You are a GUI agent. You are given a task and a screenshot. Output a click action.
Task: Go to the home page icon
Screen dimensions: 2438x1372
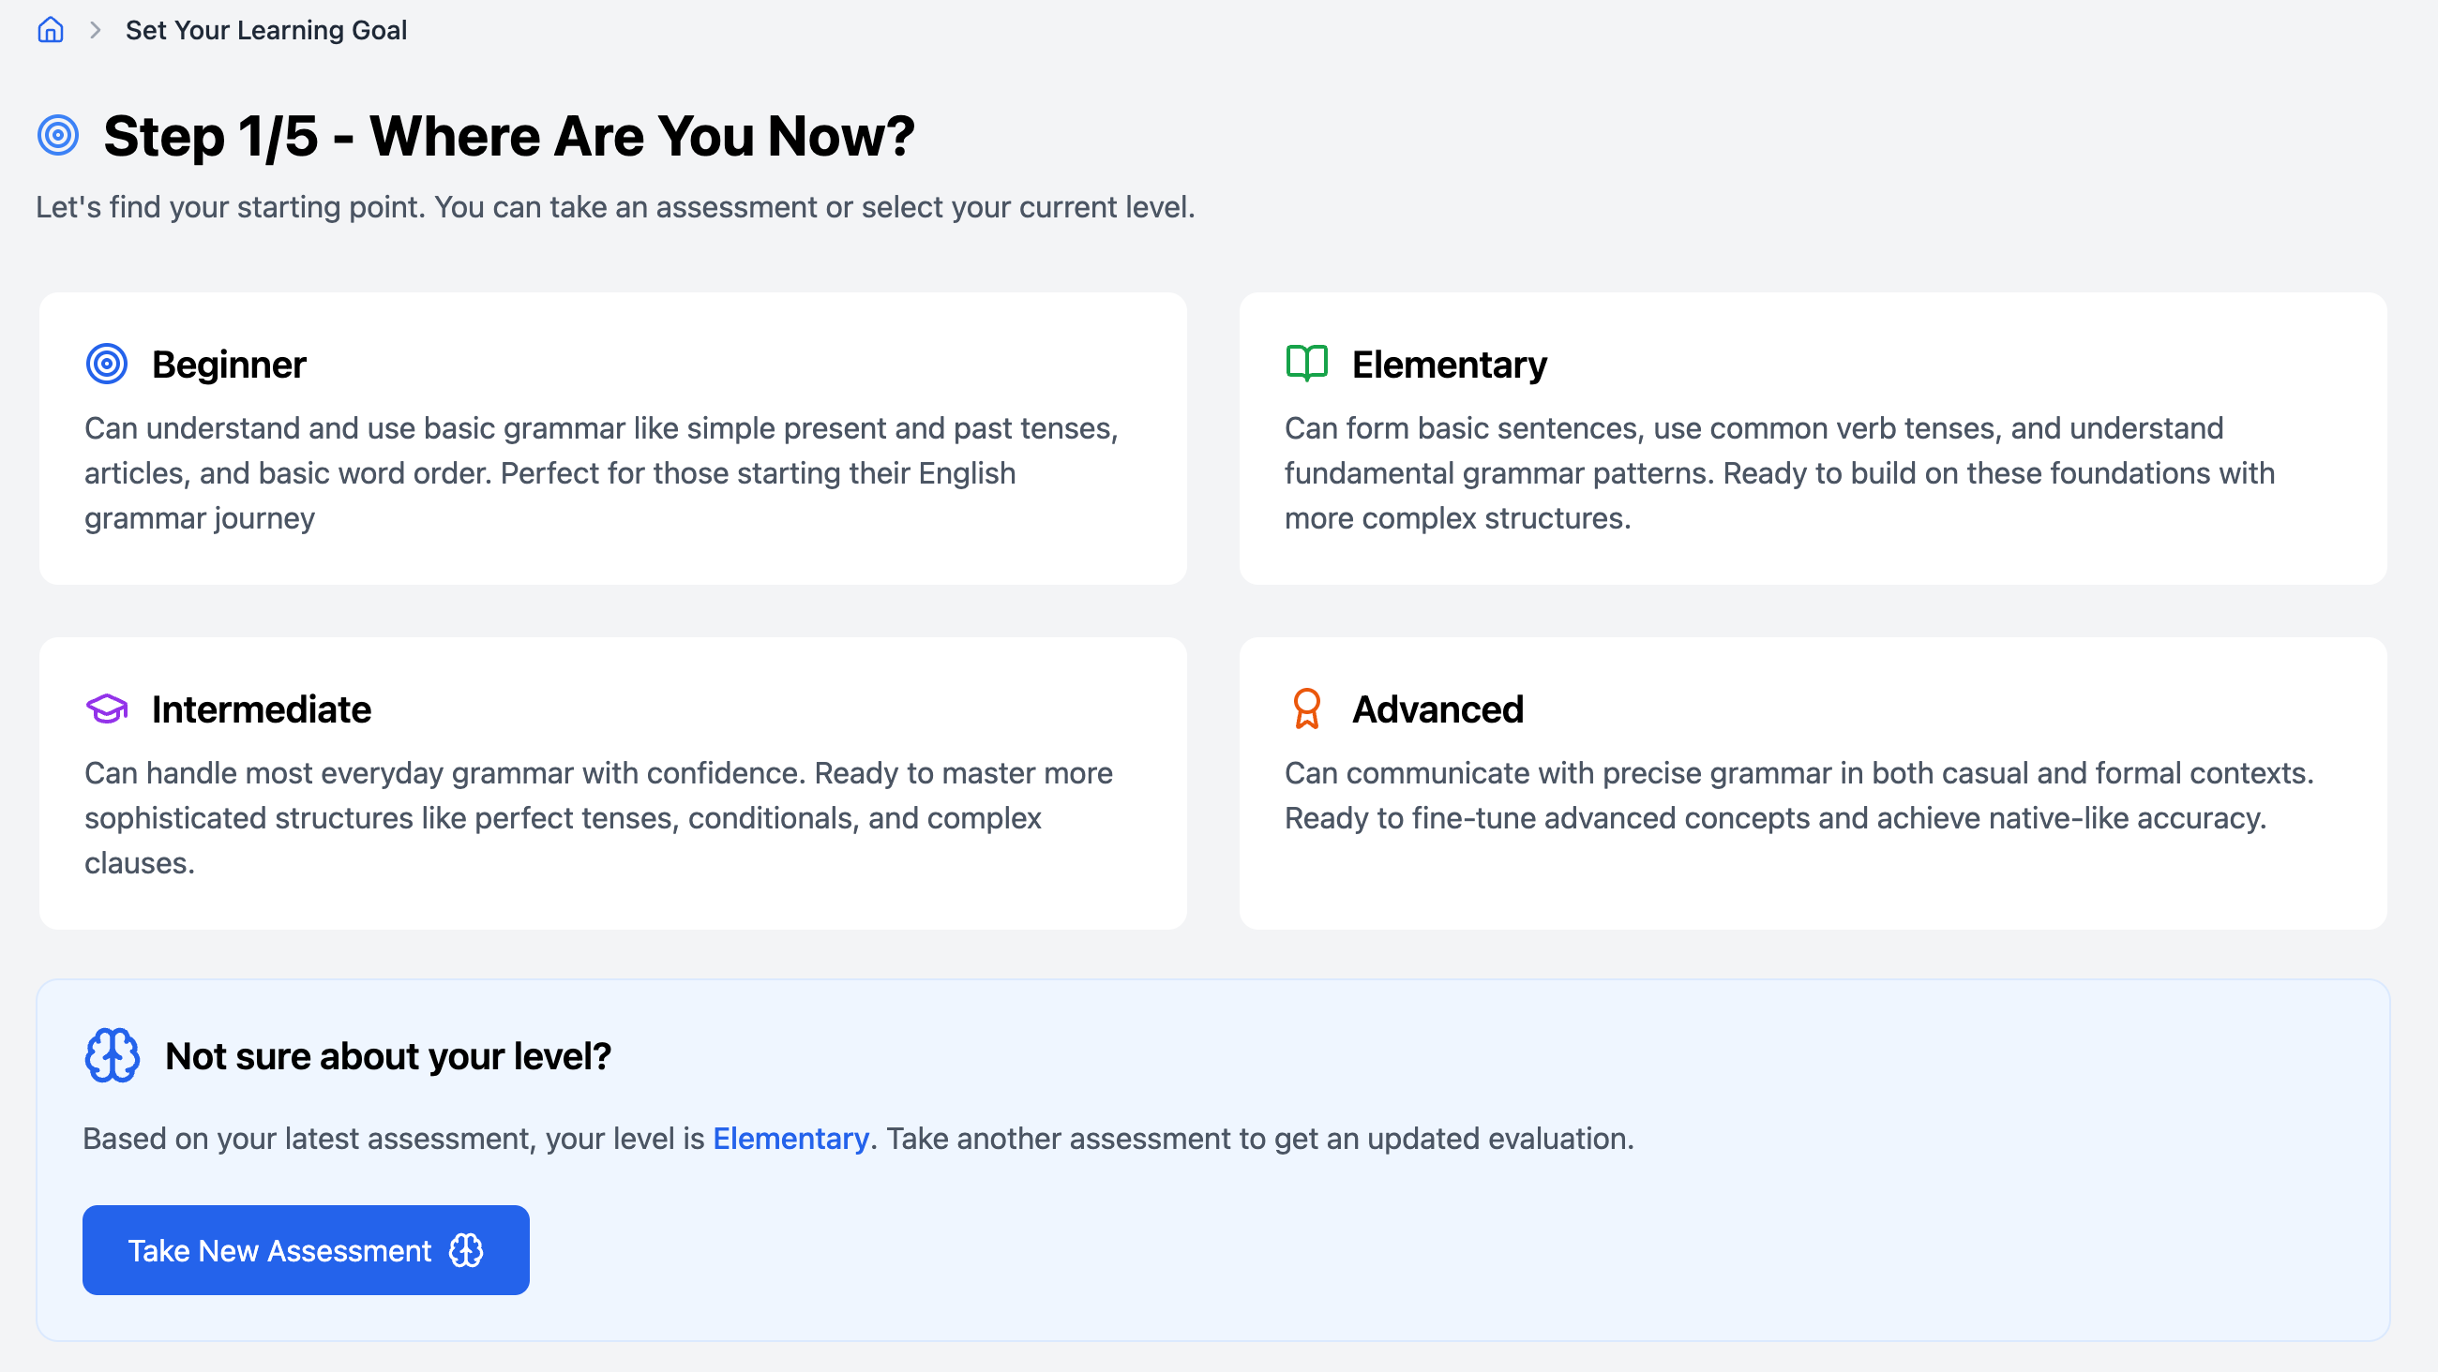(50, 30)
